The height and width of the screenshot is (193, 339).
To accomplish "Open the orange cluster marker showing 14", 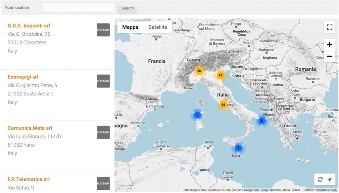I will 223,105.
